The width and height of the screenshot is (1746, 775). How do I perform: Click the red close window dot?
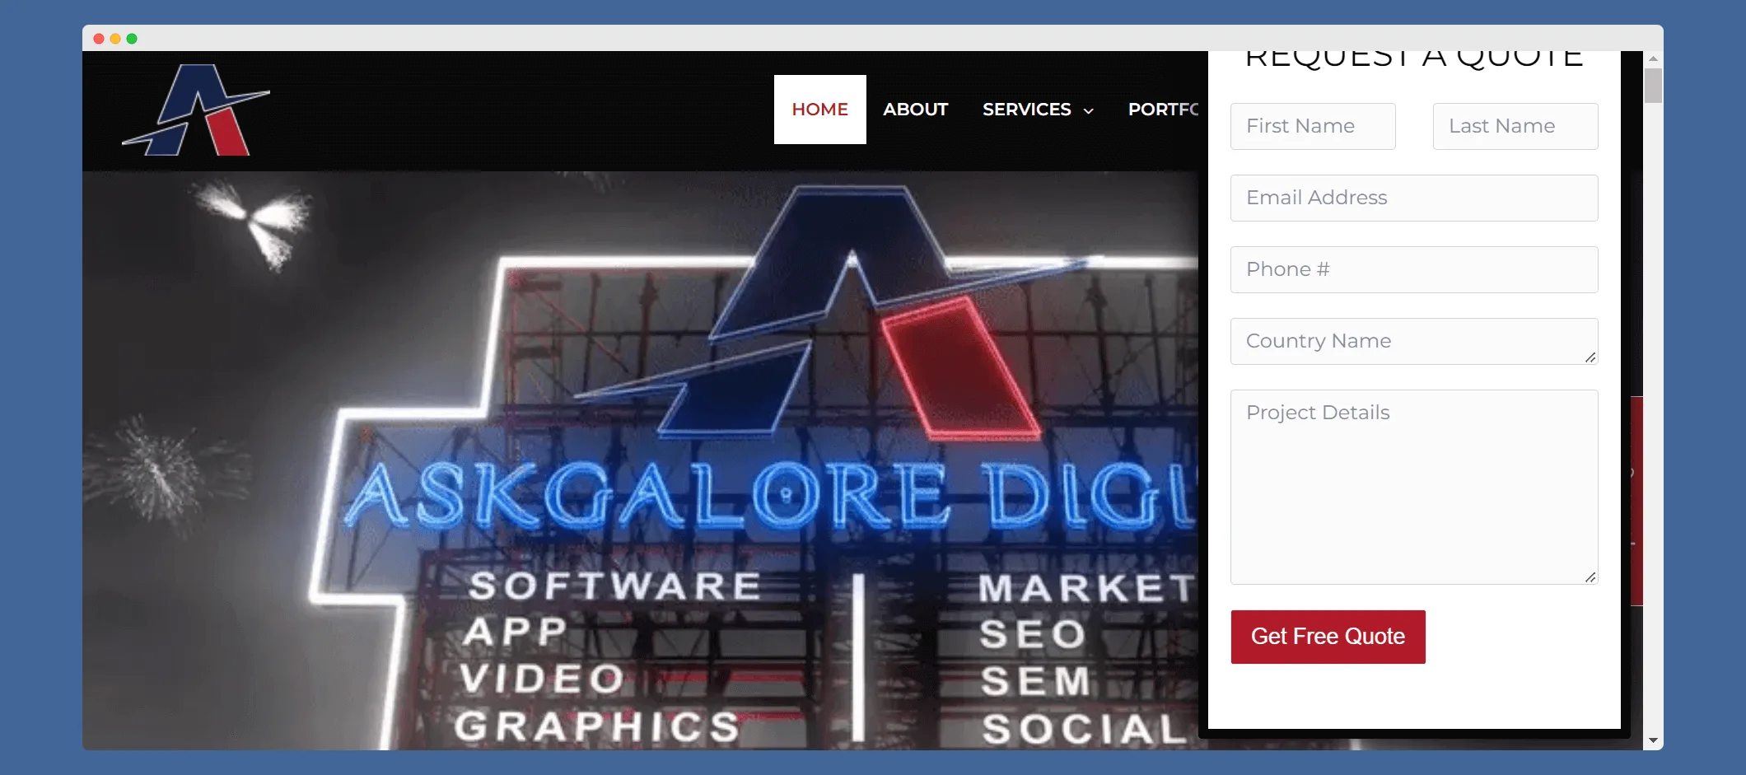[x=99, y=39]
